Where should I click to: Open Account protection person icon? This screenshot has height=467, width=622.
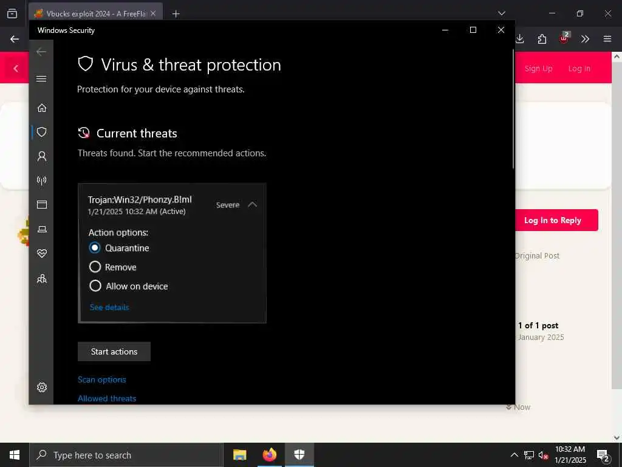click(x=42, y=156)
